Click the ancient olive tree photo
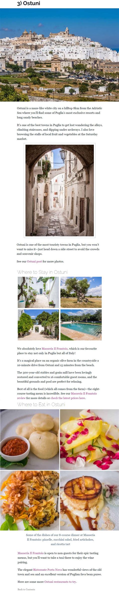 81,292
